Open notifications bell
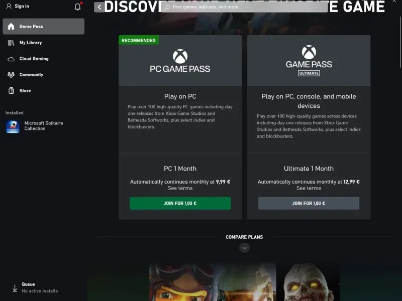Image resolution: width=402 pixels, height=301 pixels. pos(78,7)
